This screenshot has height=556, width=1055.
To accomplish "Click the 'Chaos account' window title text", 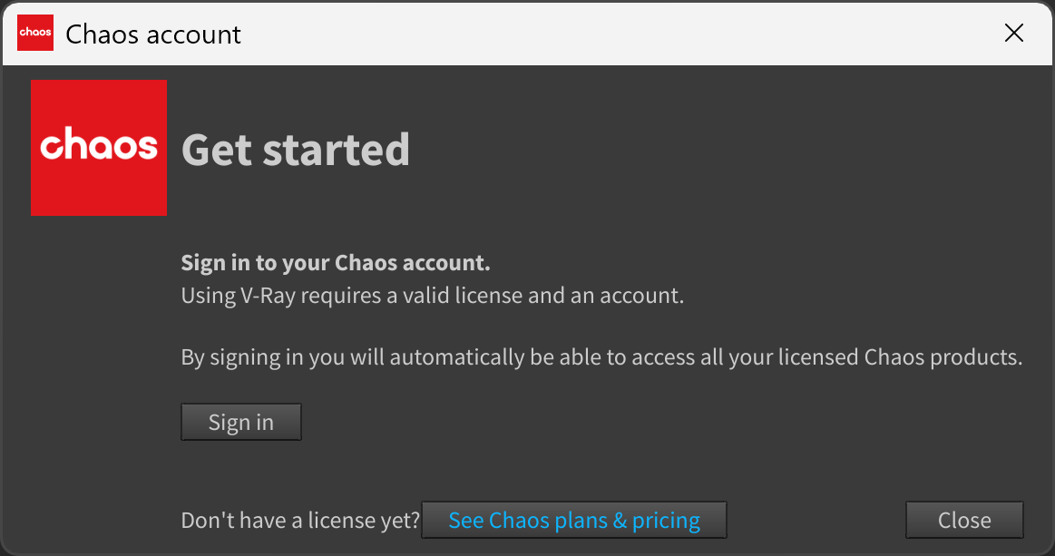I will (153, 34).
